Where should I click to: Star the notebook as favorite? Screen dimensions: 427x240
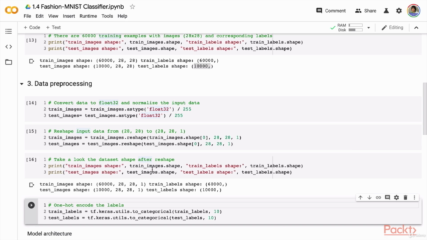click(132, 7)
